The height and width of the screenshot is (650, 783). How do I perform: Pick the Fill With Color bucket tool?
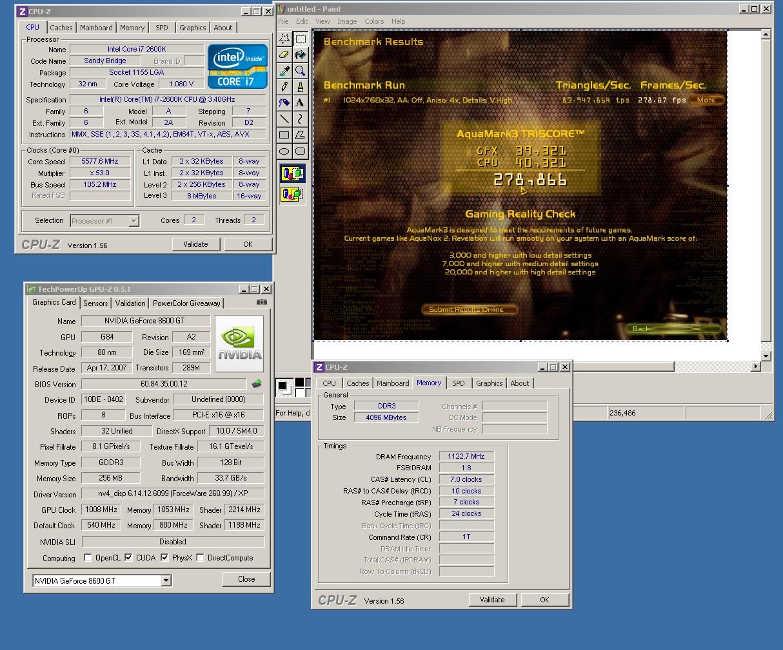pos(300,55)
